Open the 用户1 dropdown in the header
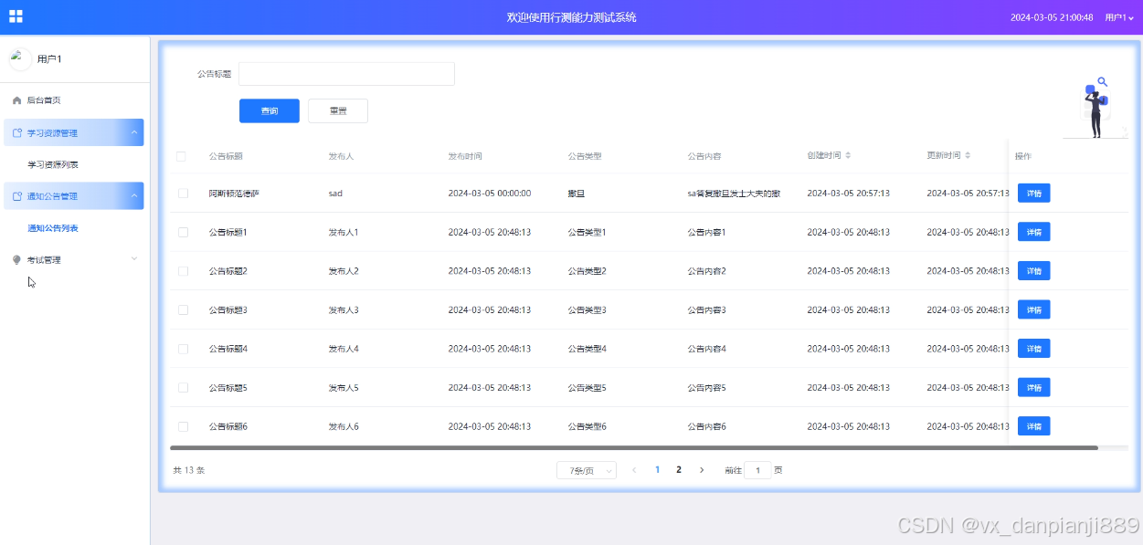Screen dimensions: 1143x545 pos(1119,17)
